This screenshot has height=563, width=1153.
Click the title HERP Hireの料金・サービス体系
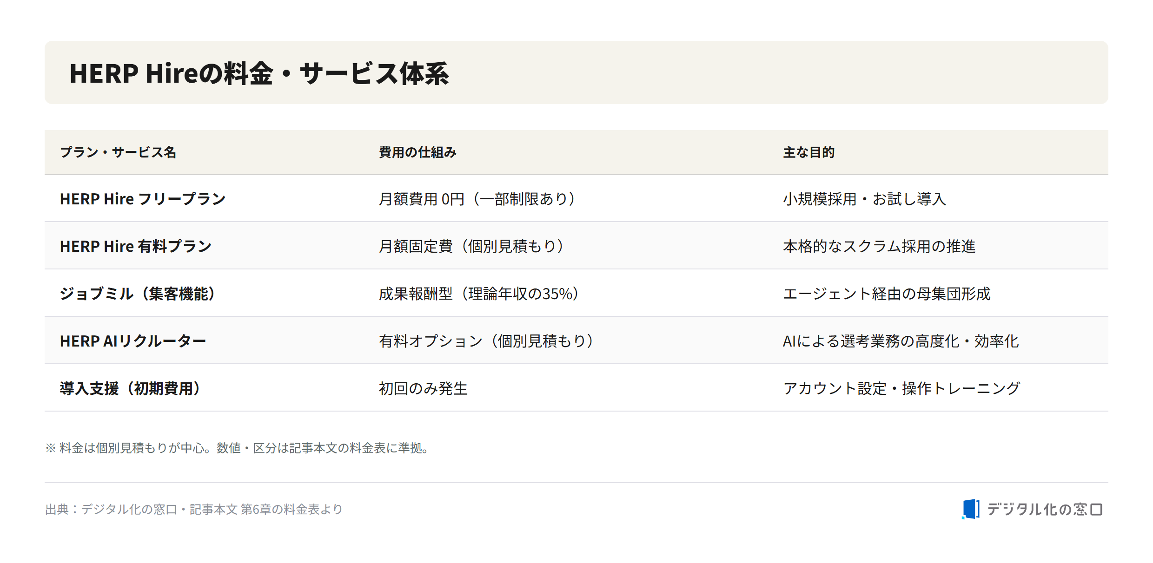259,73
